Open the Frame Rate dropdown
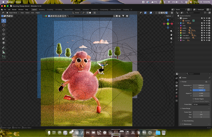The height and width of the screenshot is (137, 212). click(x=201, y=104)
